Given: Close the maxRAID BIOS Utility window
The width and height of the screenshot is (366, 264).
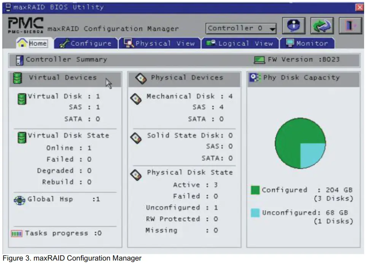Looking at the screenshot, I should pos(359,7).
